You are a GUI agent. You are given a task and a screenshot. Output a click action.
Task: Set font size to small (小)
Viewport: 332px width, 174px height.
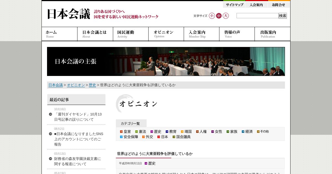(212, 16)
